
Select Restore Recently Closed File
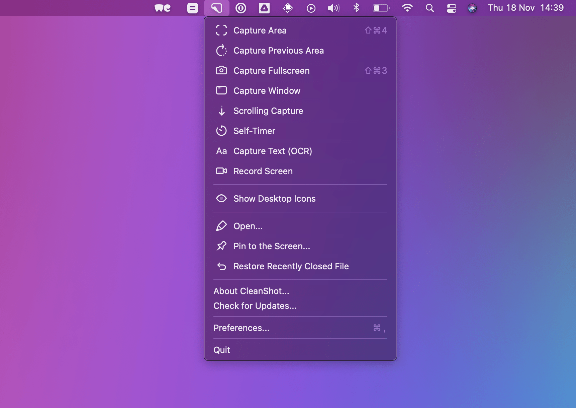click(x=300, y=266)
